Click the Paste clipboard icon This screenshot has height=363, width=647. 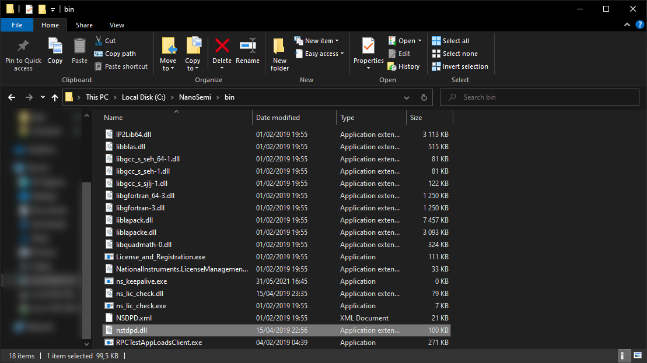[80, 45]
